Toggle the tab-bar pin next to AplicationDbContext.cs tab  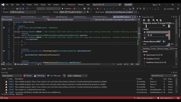(x=133, y=17)
